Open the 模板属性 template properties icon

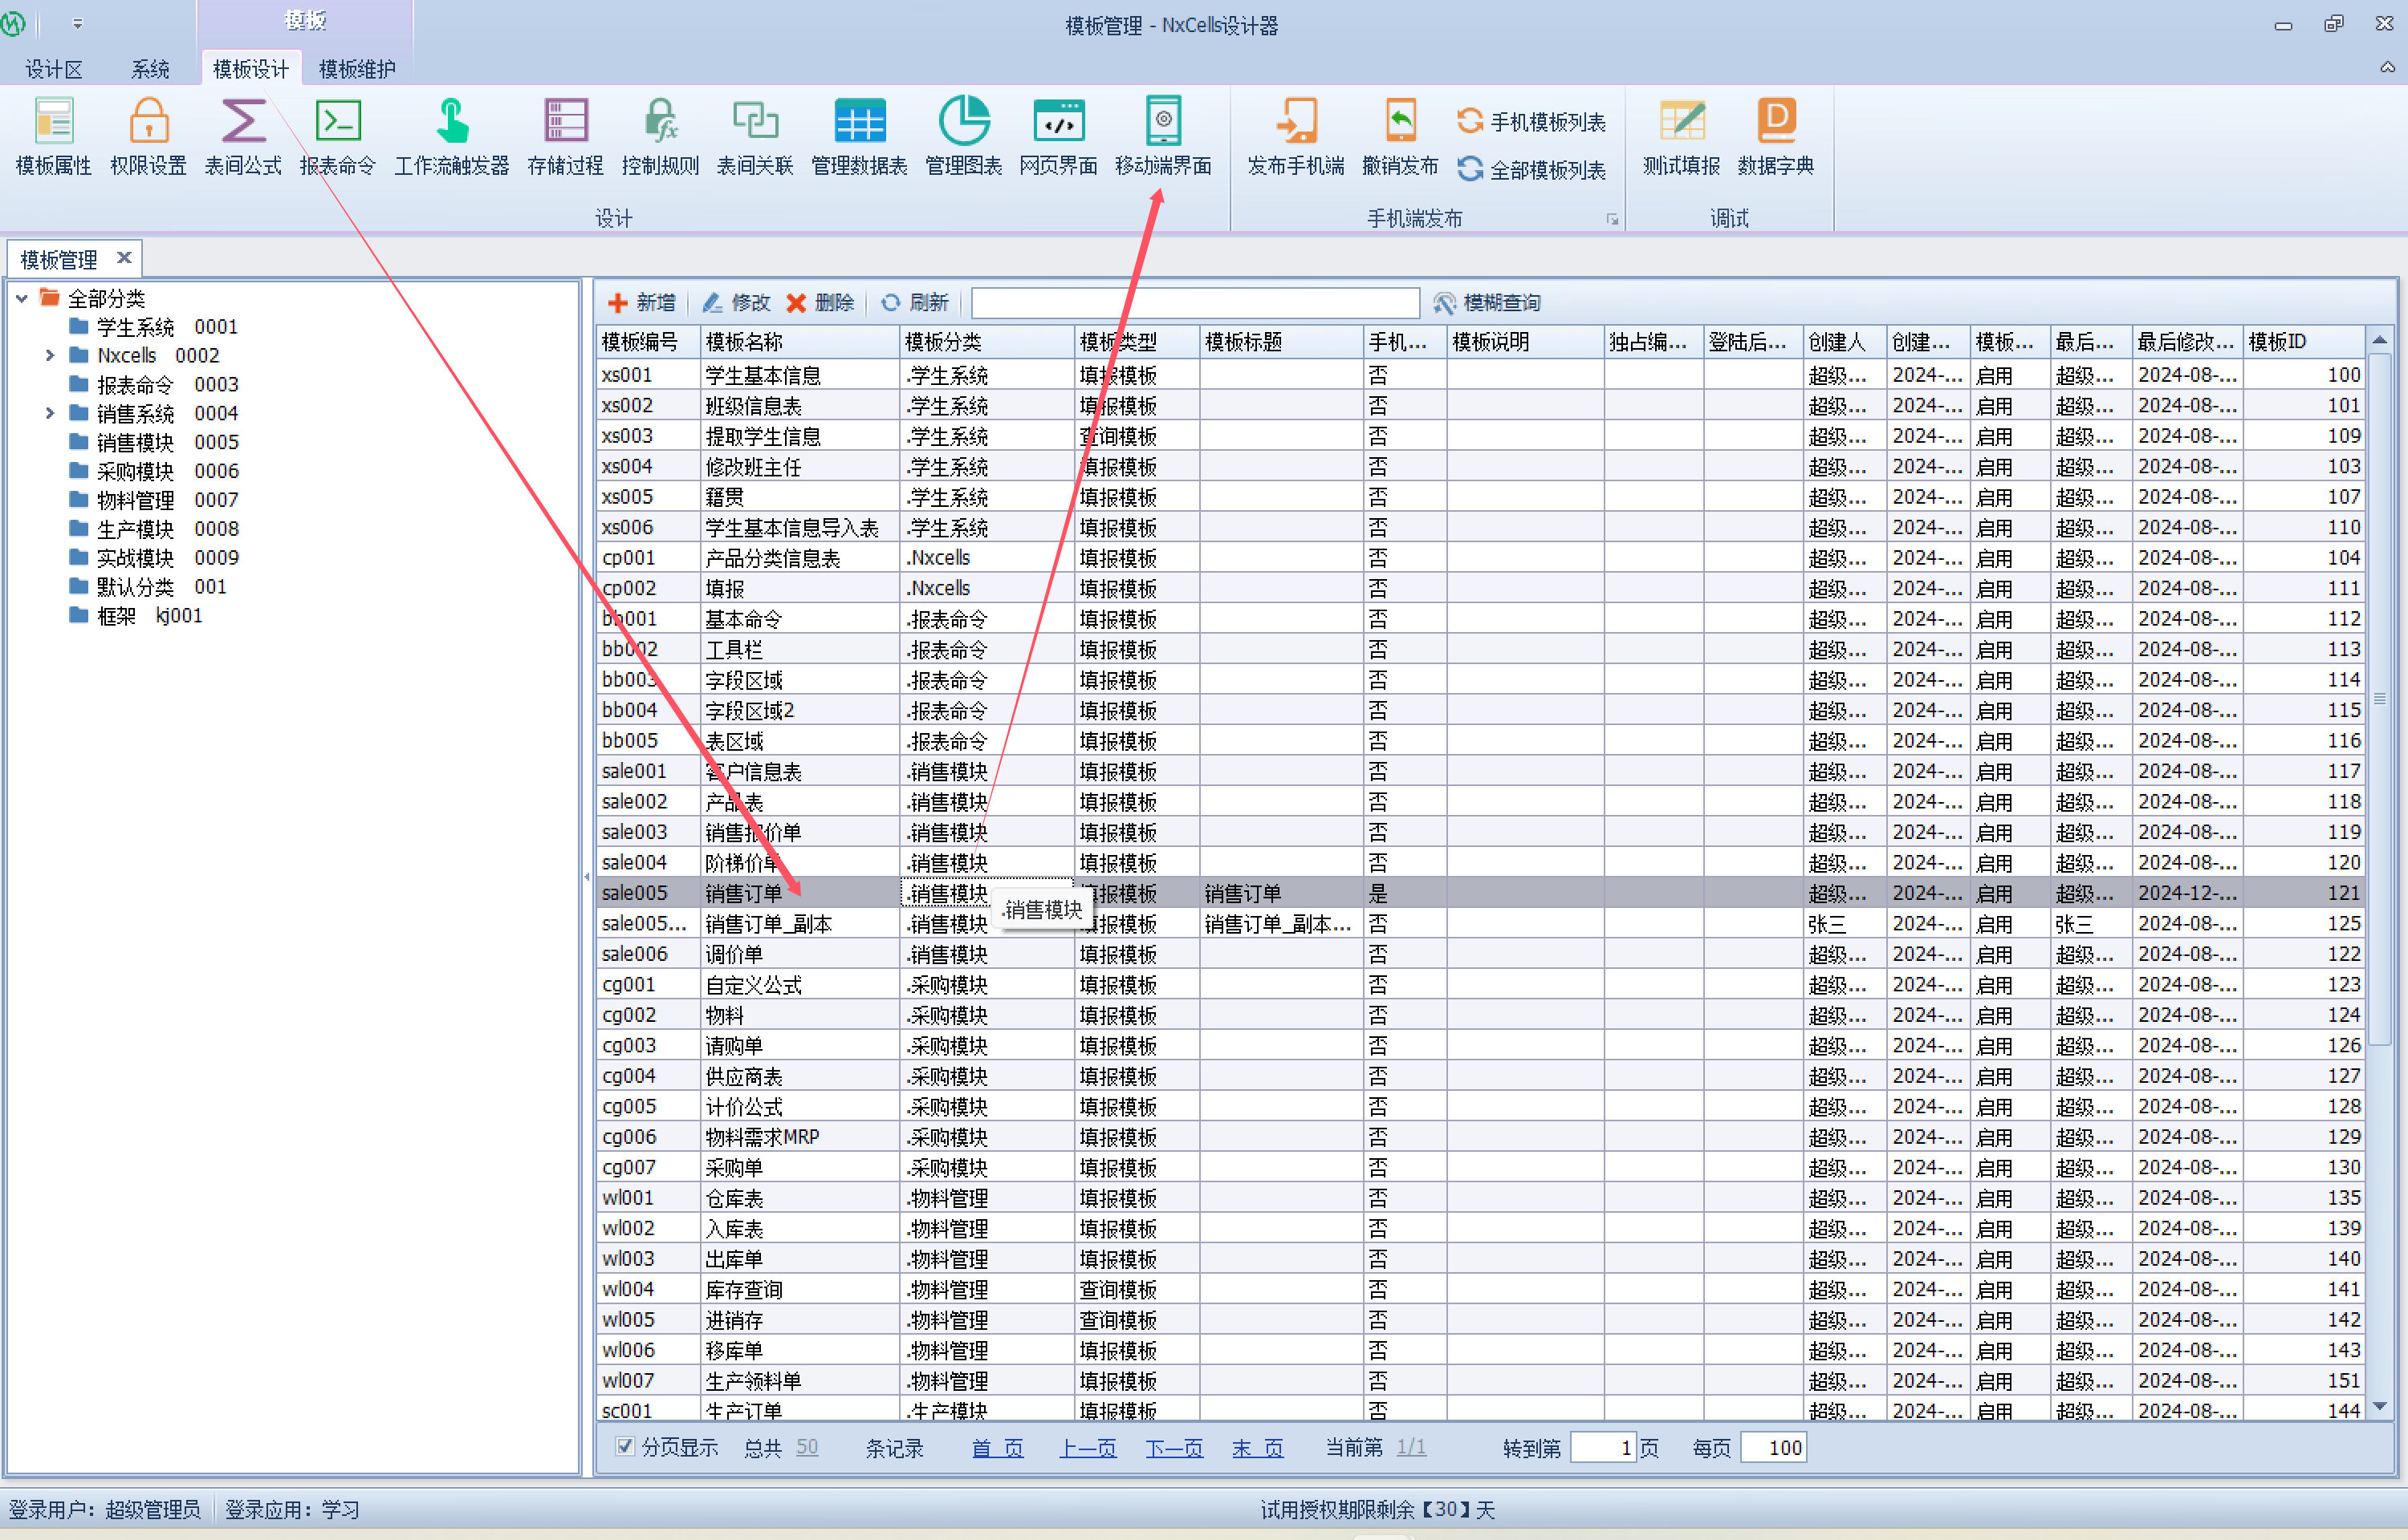(53, 122)
